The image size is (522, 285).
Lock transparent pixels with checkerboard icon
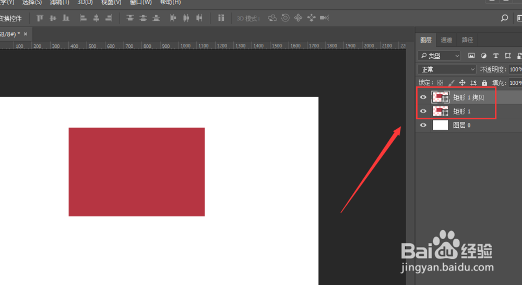[440, 83]
